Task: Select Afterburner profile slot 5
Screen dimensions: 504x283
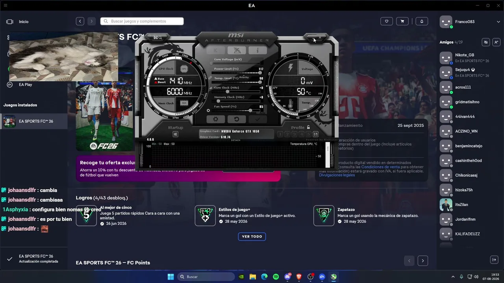Action: pyautogui.click(x=308, y=134)
